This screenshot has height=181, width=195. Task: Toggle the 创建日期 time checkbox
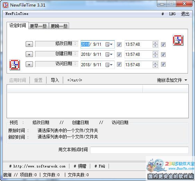[163, 54]
